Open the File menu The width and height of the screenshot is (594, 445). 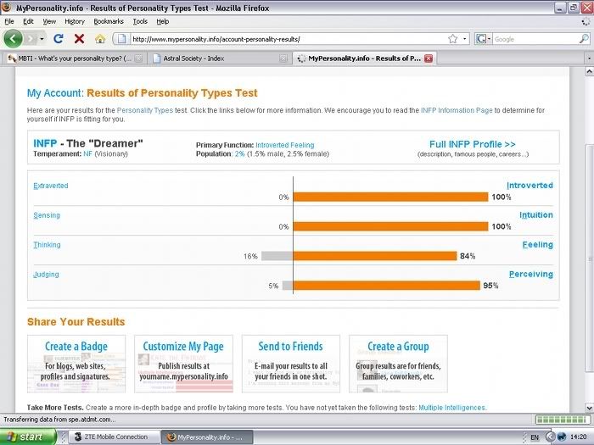(9, 21)
